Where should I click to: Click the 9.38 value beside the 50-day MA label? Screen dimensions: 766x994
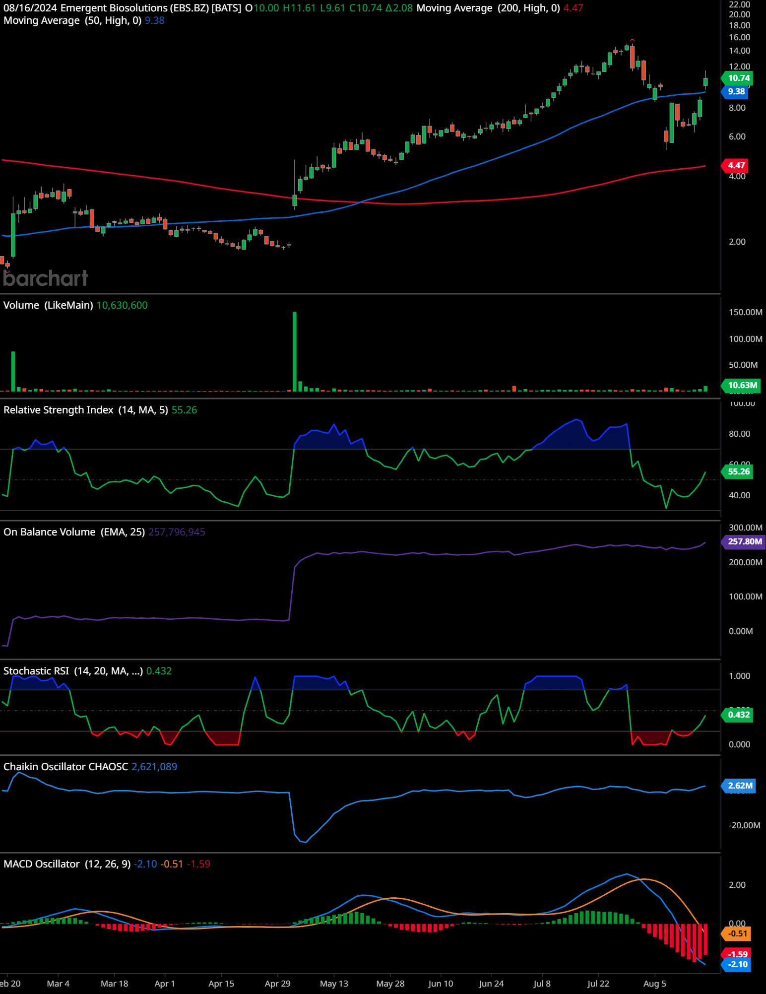point(155,20)
